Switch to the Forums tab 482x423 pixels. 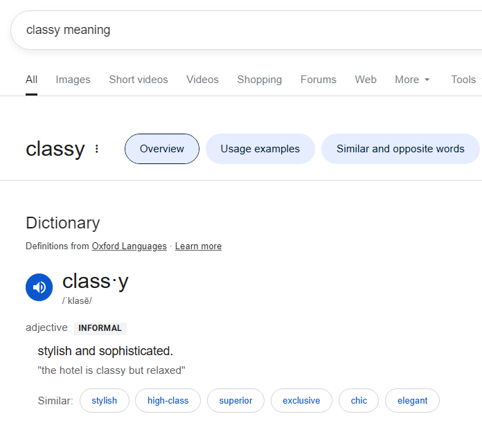(319, 80)
